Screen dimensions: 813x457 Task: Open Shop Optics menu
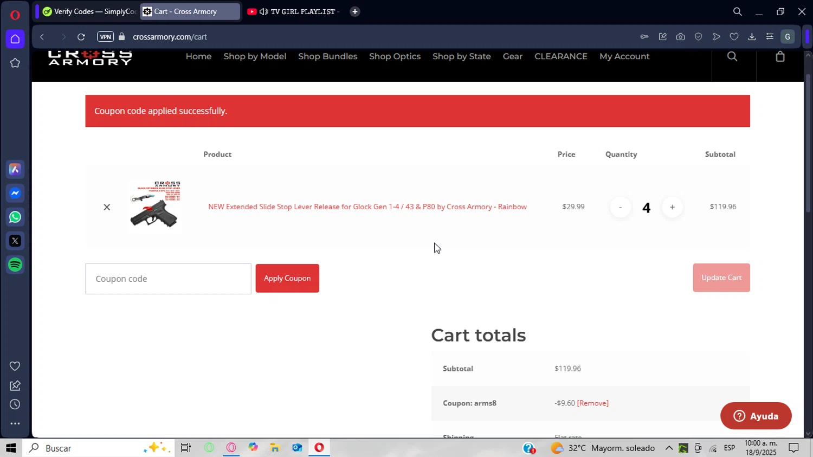tap(395, 56)
